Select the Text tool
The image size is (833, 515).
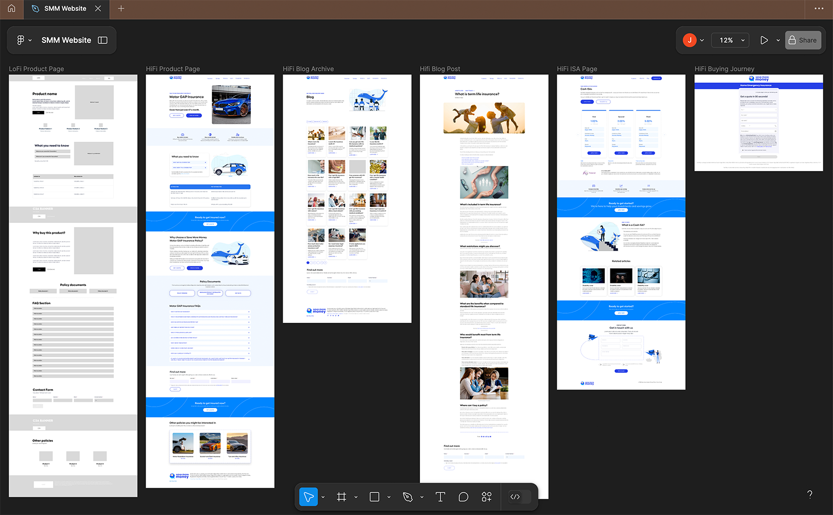tap(440, 497)
